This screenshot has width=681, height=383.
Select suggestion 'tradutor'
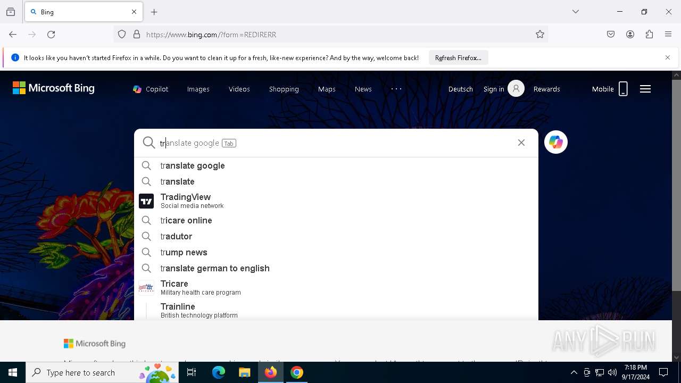point(336,236)
